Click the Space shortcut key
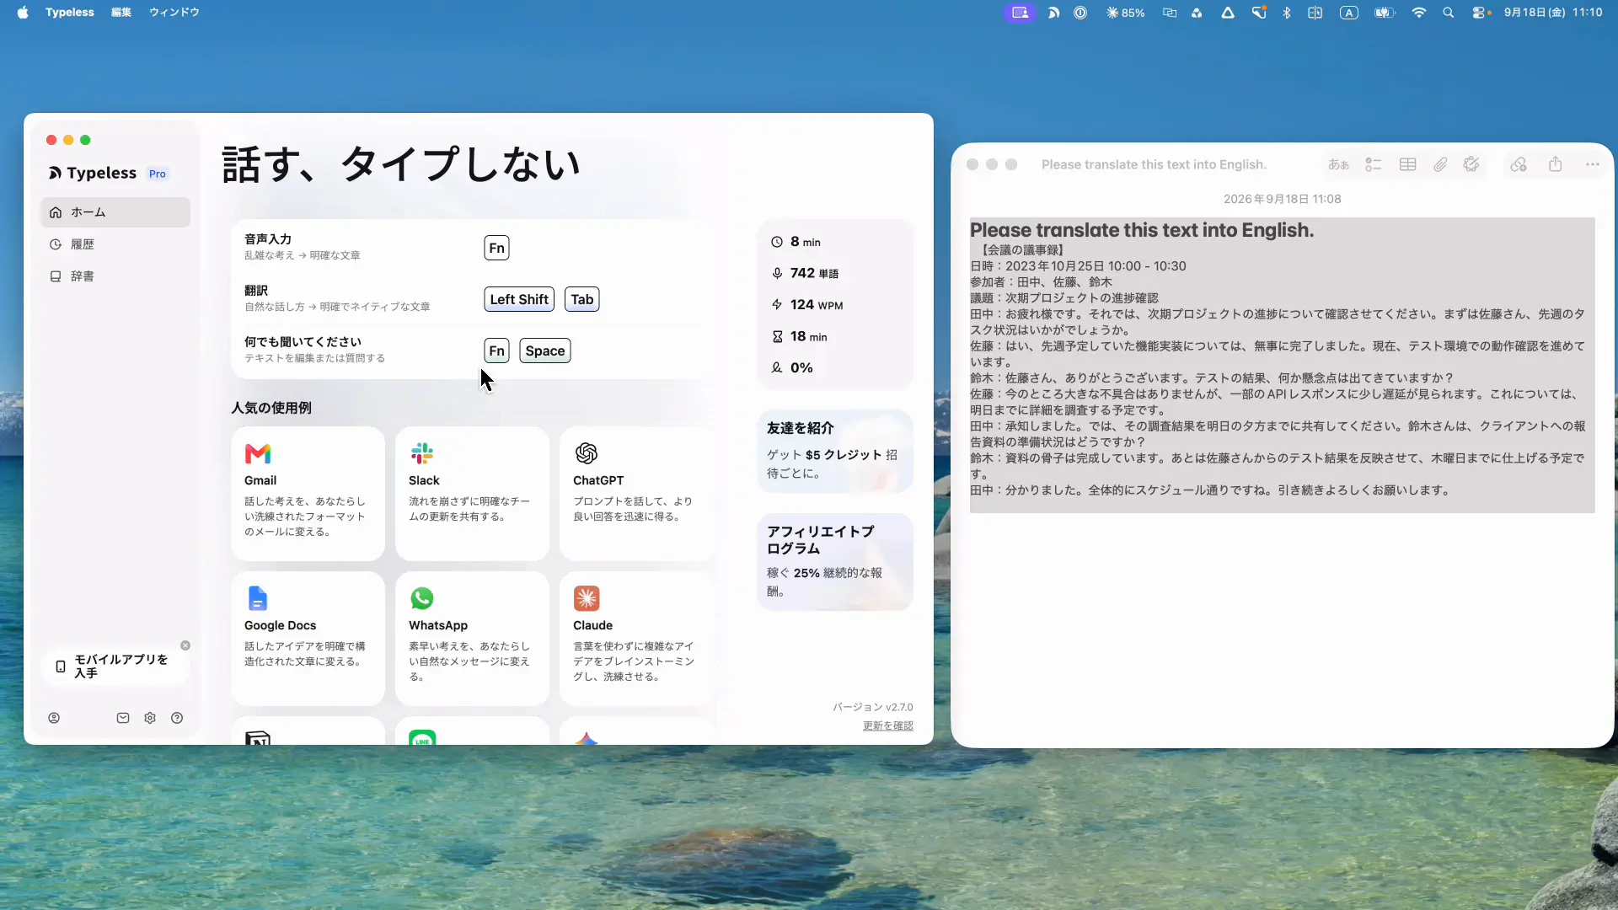The image size is (1618, 910). click(x=545, y=351)
